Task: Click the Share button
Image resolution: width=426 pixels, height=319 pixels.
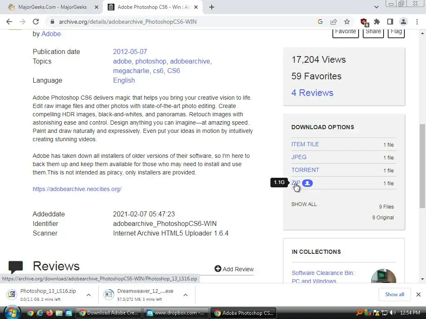Action: click(x=373, y=32)
